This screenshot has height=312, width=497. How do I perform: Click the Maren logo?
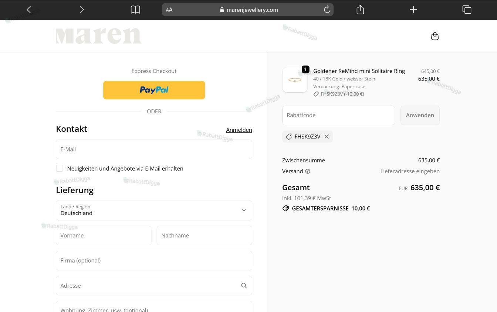pyautogui.click(x=98, y=36)
